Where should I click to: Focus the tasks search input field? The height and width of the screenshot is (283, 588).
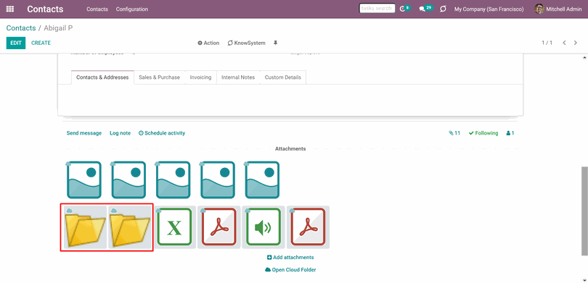[377, 8]
